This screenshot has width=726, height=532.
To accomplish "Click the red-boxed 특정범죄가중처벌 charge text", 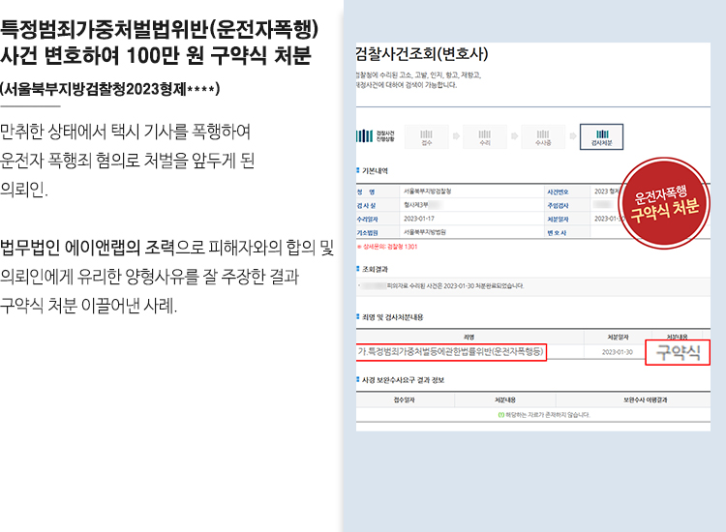I will click(x=452, y=352).
